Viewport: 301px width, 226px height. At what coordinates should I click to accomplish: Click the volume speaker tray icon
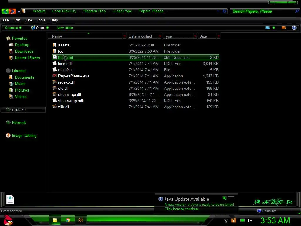click(249, 220)
